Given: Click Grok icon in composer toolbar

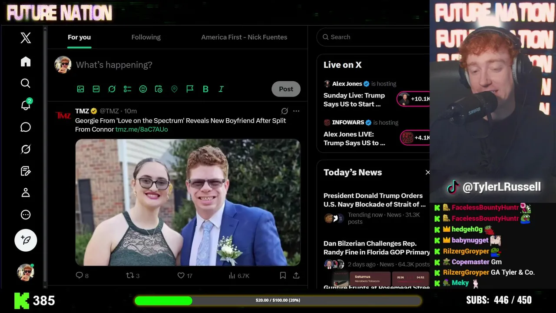Looking at the screenshot, I should (112, 89).
